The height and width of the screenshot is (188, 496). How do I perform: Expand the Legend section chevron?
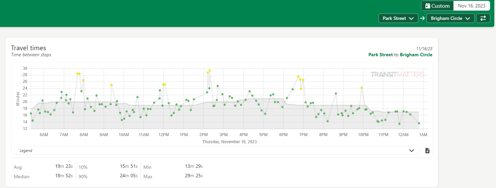click(411, 151)
